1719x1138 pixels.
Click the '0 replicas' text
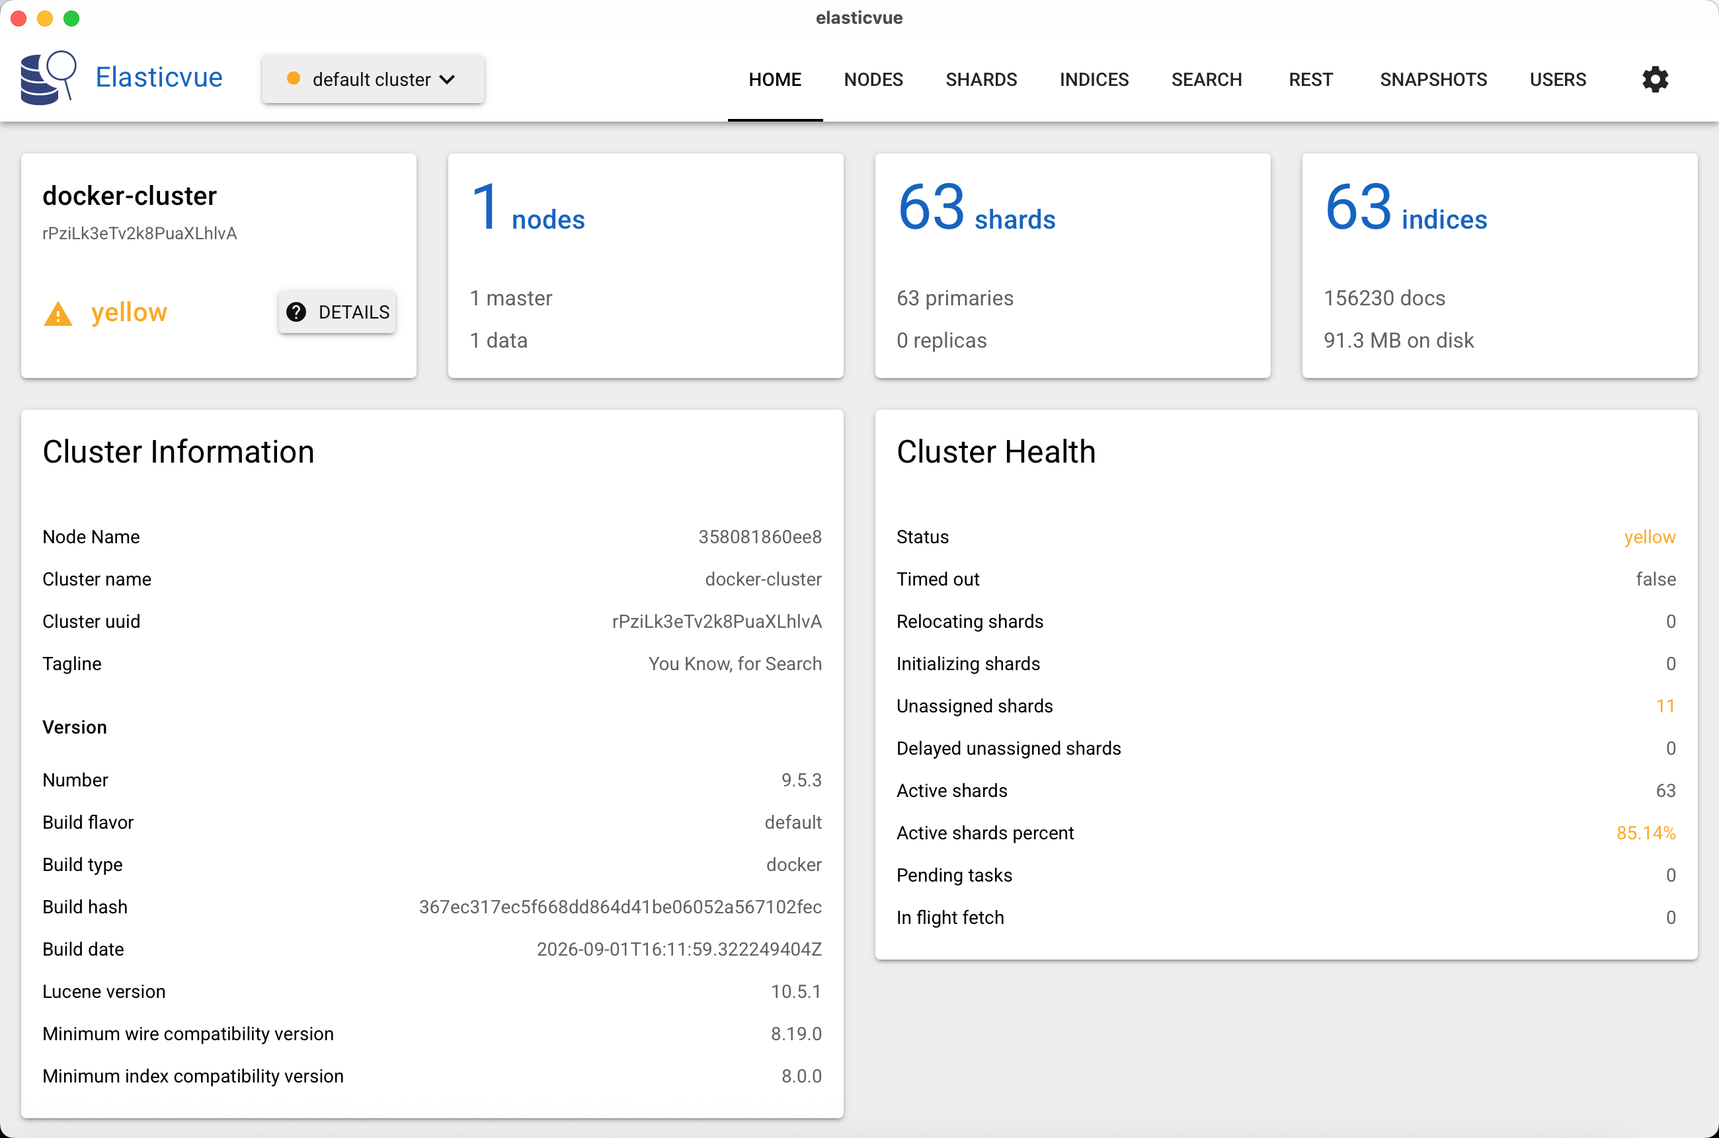point(941,340)
